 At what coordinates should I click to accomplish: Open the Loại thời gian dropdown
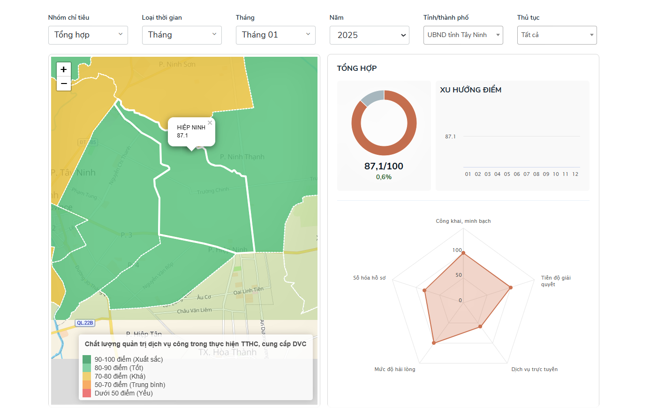182,35
